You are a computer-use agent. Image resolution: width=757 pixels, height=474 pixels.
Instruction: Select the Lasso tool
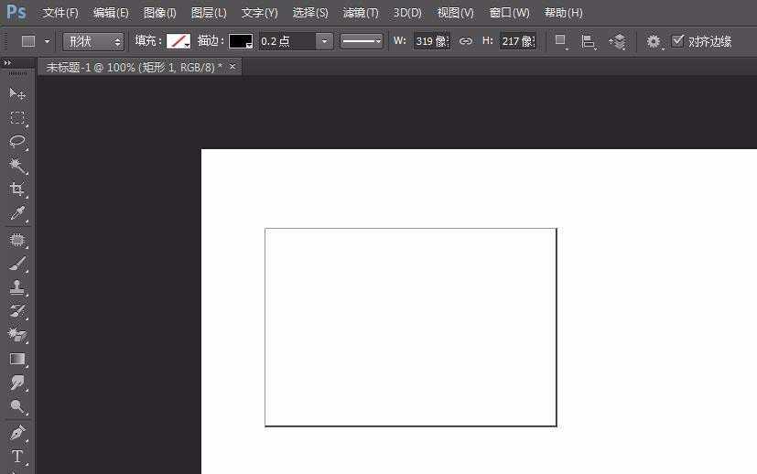[x=16, y=142]
